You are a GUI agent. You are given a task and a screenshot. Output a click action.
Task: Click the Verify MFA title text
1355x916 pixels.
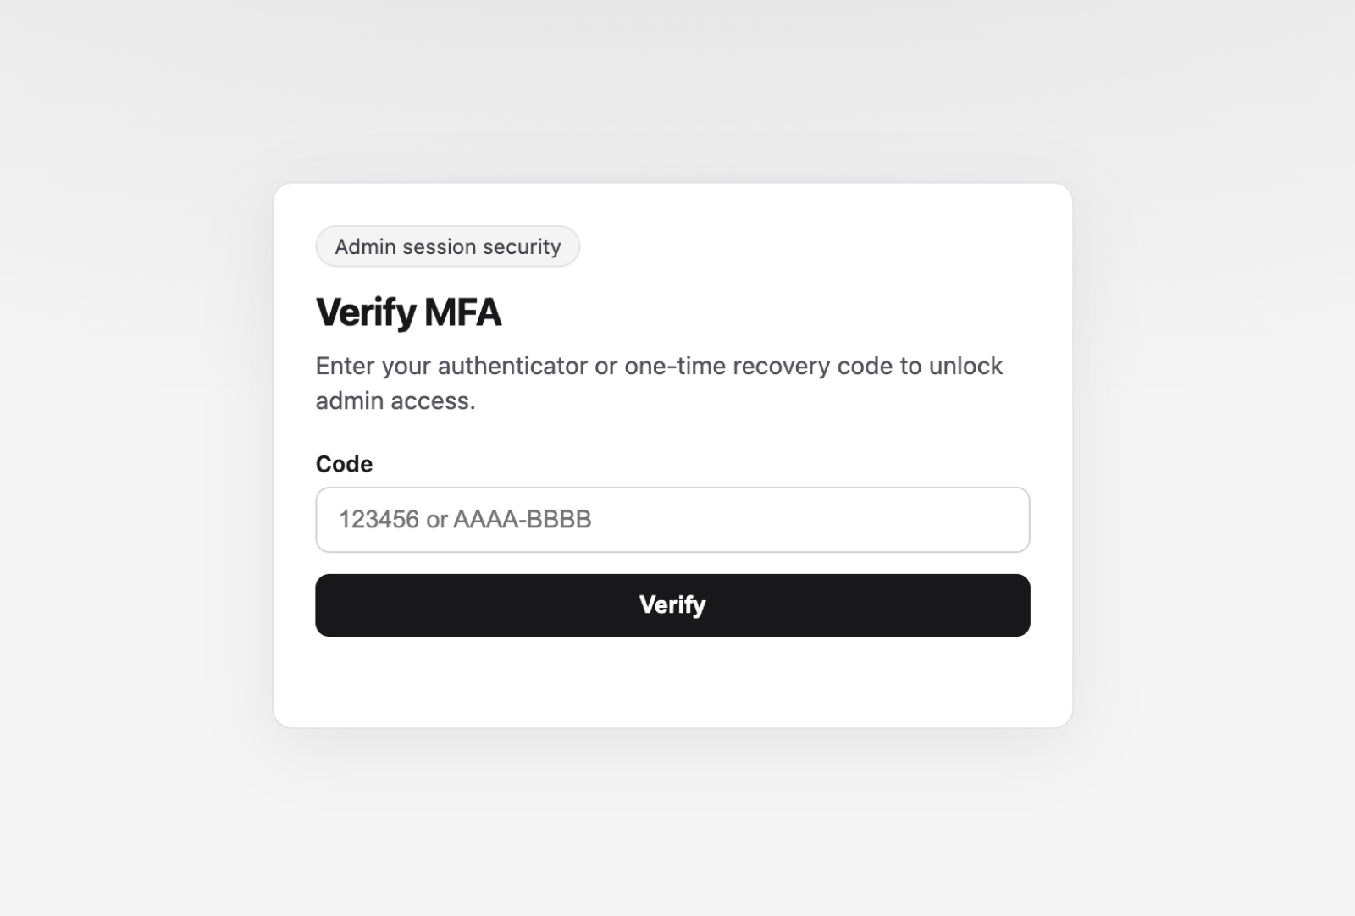point(408,312)
